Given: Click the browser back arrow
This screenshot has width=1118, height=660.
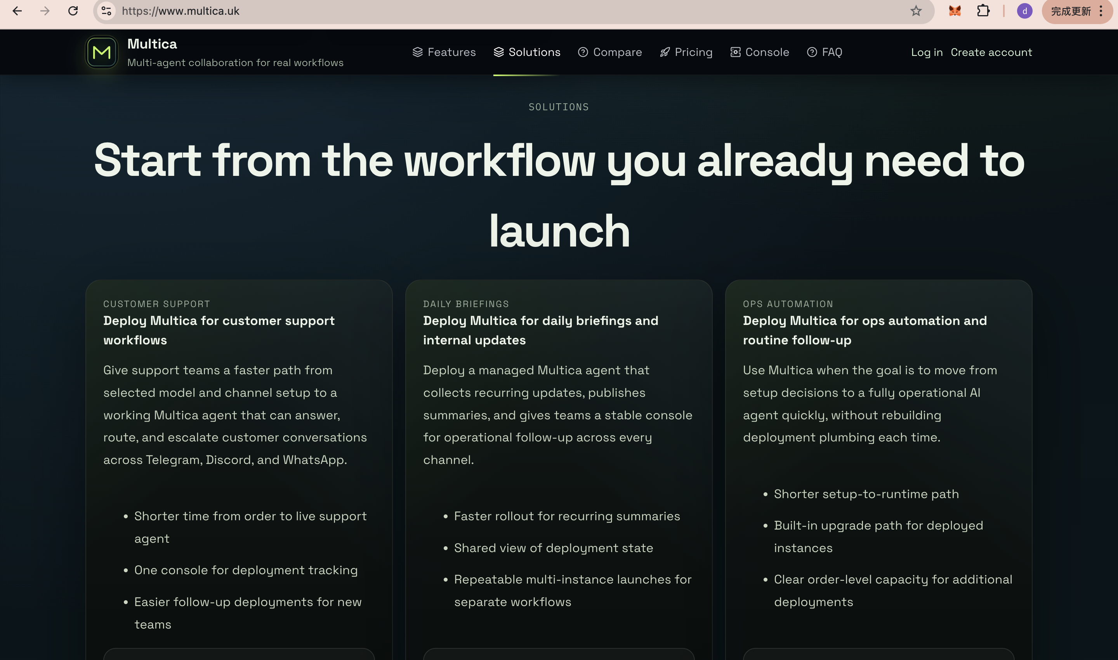Looking at the screenshot, I should pyautogui.click(x=17, y=10).
